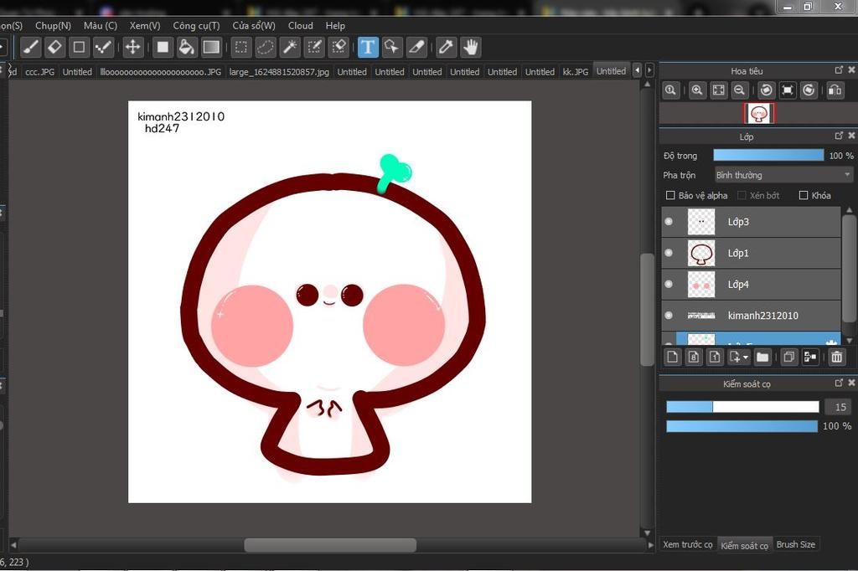Image resolution: width=858 pixels, height=571 pixels.
Task: Select the Gradient tool
Action: pos(210,48)
